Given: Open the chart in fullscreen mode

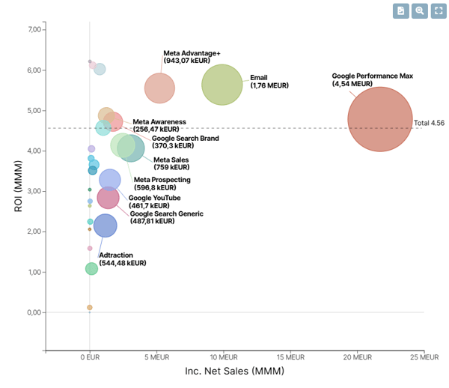Looking at the screenshot, I should pyautogui.click(x=439, y=11).
